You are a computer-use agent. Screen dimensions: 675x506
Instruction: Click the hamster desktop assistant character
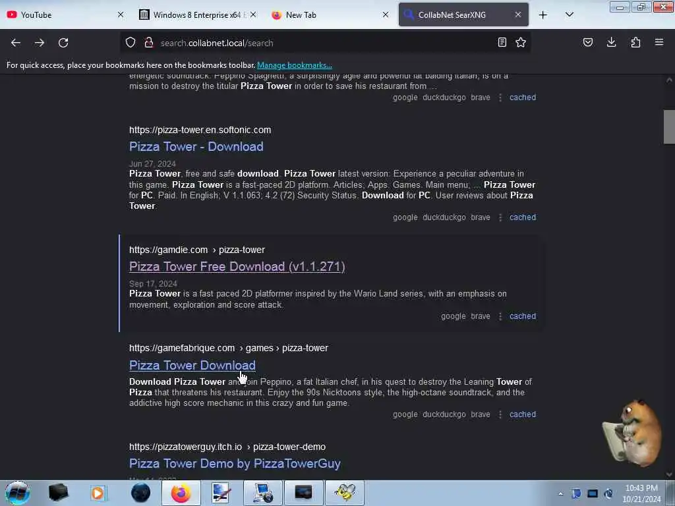[x=631, y=433]
